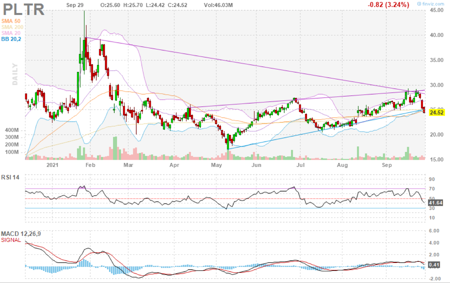This screenshot has height=283, width=450.
Task: Click the high price H:25.70 value
Action: pyautogui.click(x=133, y=5)
